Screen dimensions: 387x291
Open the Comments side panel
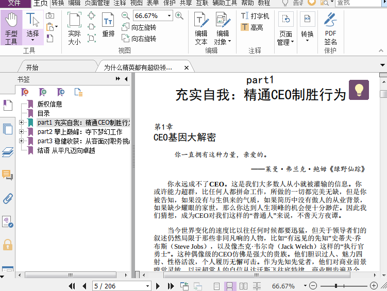(8, 175)
